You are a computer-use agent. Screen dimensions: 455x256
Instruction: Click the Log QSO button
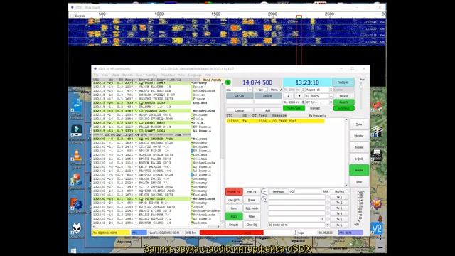coord(234,201)
